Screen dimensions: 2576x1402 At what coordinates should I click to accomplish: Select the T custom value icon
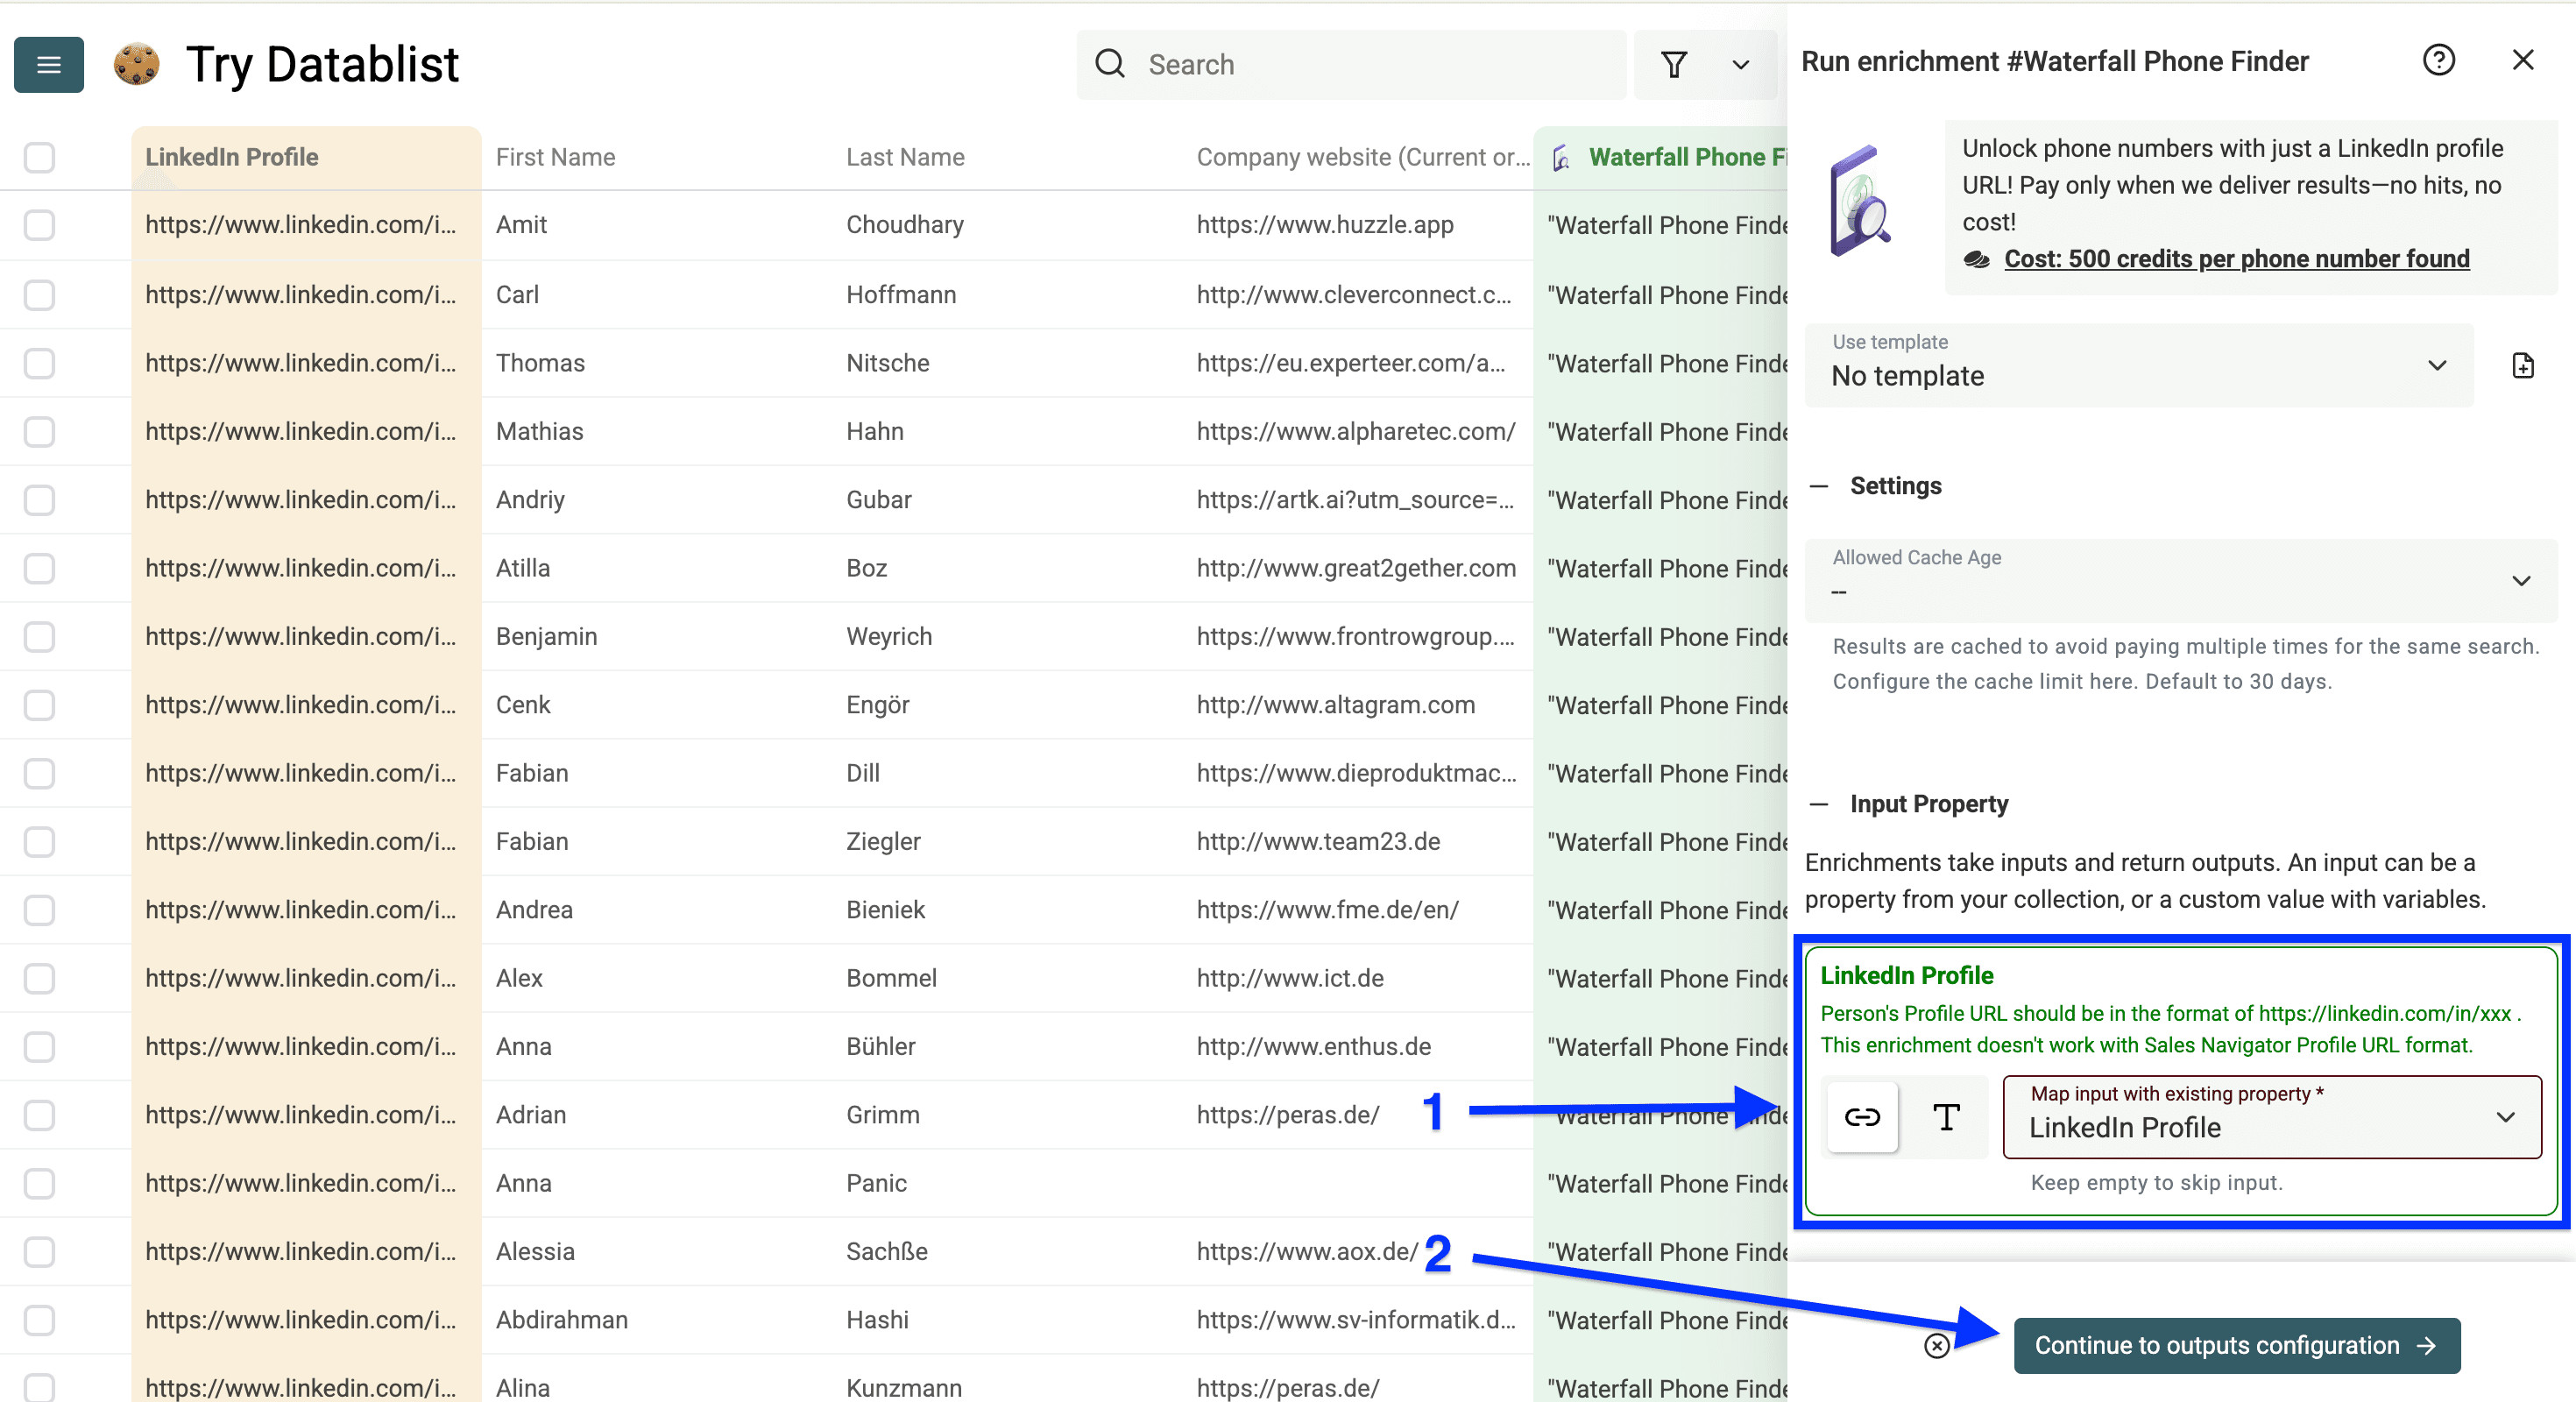click(1945, 1117)
